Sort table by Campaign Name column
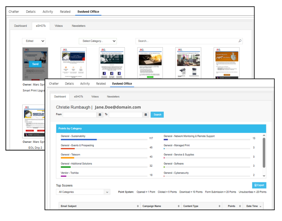Viewport: 282px width, 221px height. coord(178,206)
